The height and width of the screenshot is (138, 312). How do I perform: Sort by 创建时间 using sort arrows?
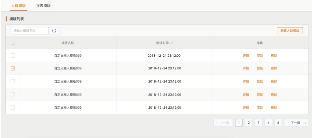point(172,43)
